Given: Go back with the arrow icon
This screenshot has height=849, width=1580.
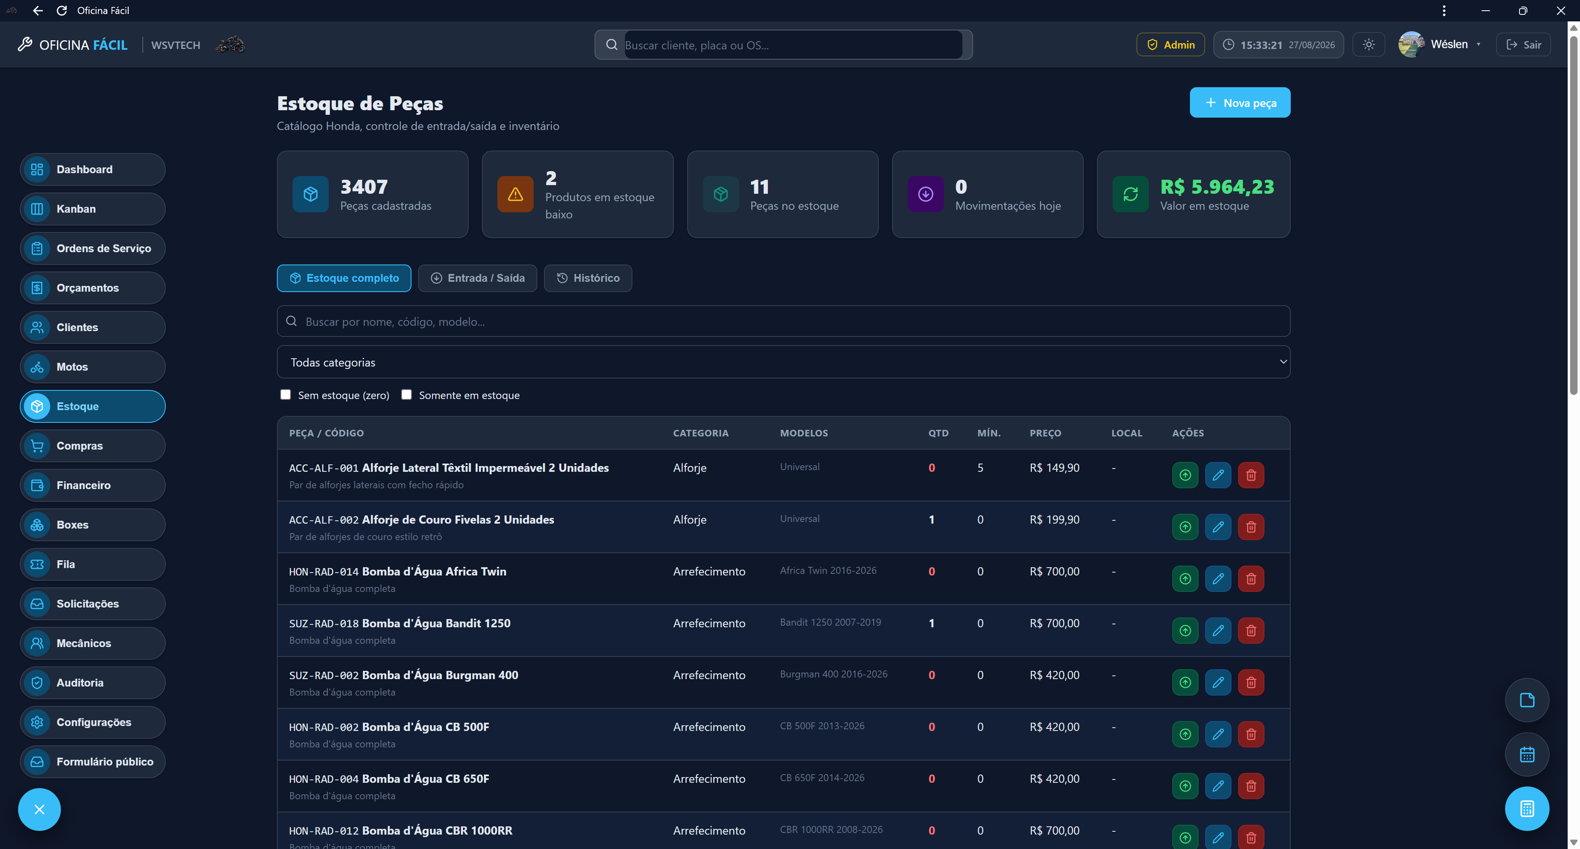Looking at the screenshot, I should click(37, 10).
